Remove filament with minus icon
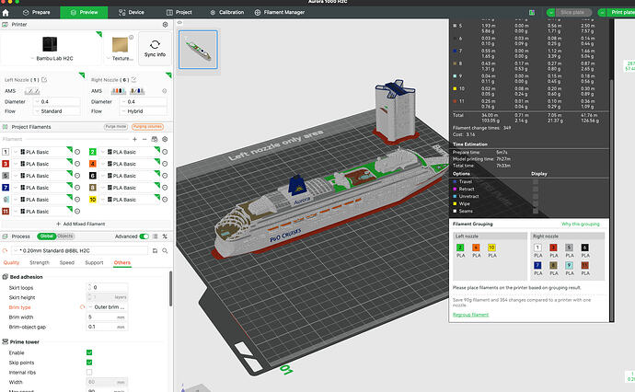Image resolution: width=635 pixels, height=392 pixels. tap(144, 139)
